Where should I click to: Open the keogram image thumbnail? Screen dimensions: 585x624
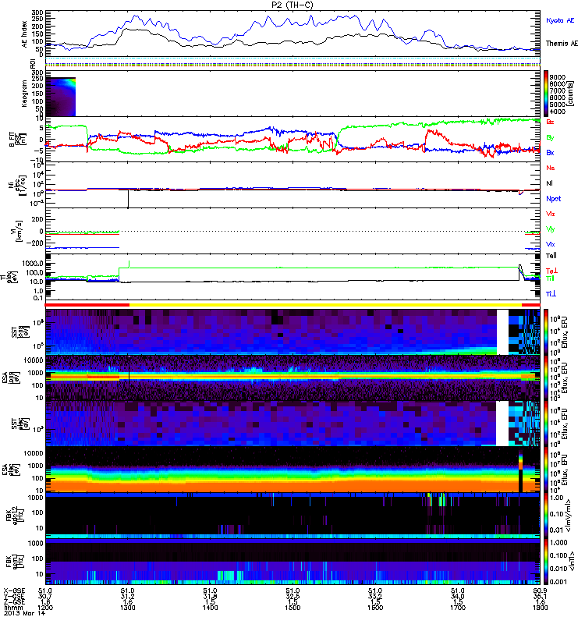[x=61, y=97]
